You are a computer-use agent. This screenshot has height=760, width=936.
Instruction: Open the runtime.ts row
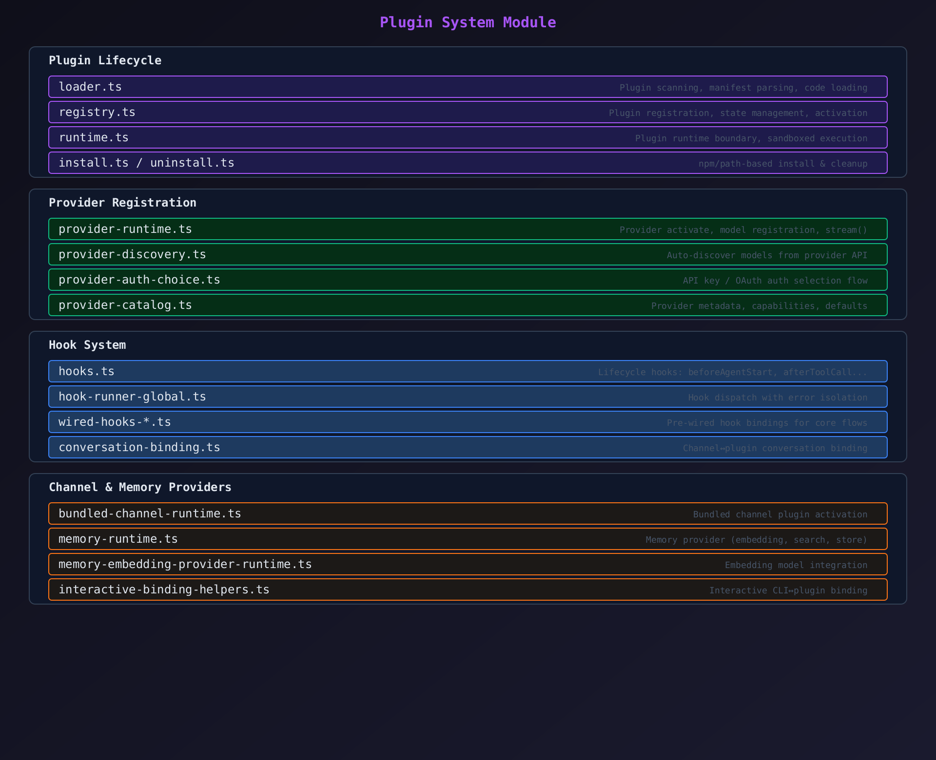(x=468, y=137)
